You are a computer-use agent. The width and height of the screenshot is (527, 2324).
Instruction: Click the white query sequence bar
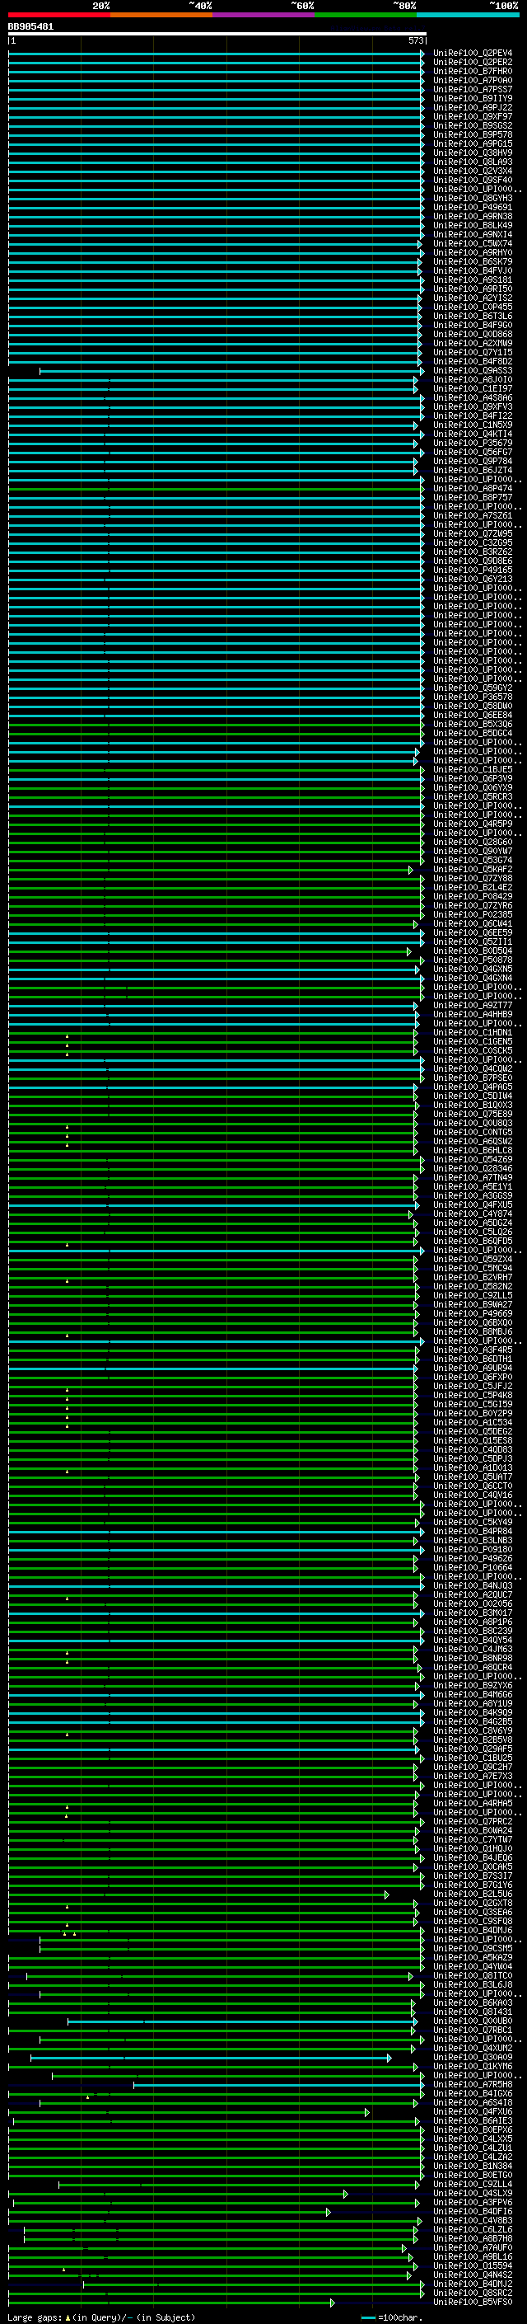(217, 35)
